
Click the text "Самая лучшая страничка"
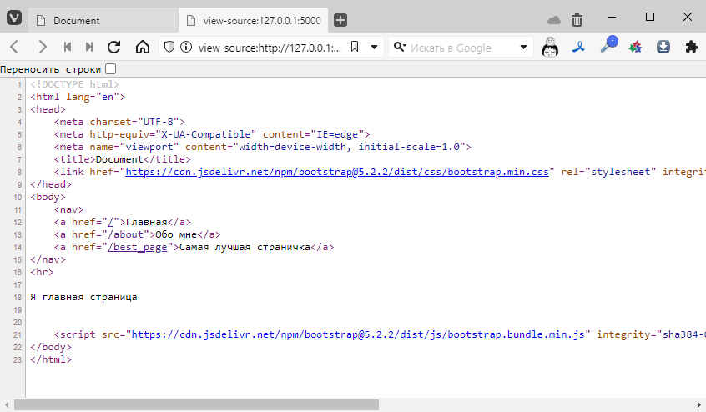pyautogui.click(x=245, y=248)
